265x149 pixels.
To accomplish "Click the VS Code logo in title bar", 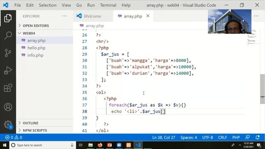I will click(5, 5).
